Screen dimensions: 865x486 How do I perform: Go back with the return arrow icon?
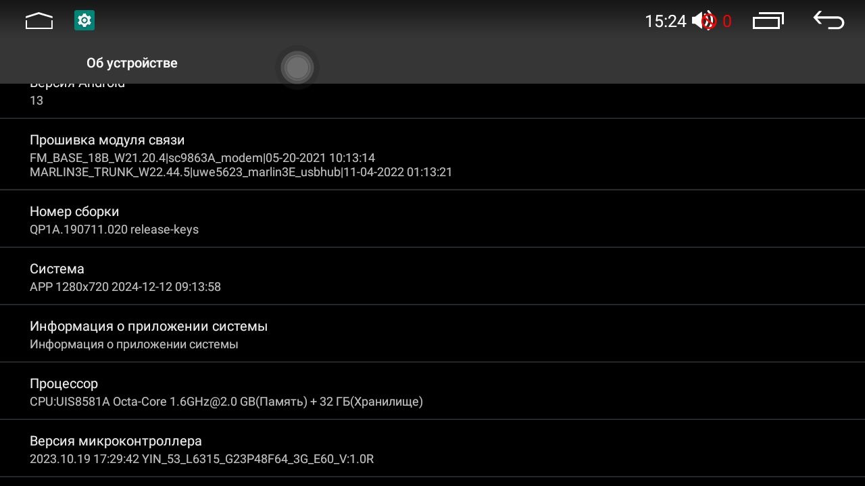(829, 20)
